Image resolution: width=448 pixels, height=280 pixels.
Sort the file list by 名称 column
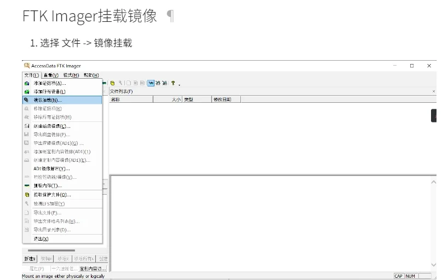[x=131, y=100]
